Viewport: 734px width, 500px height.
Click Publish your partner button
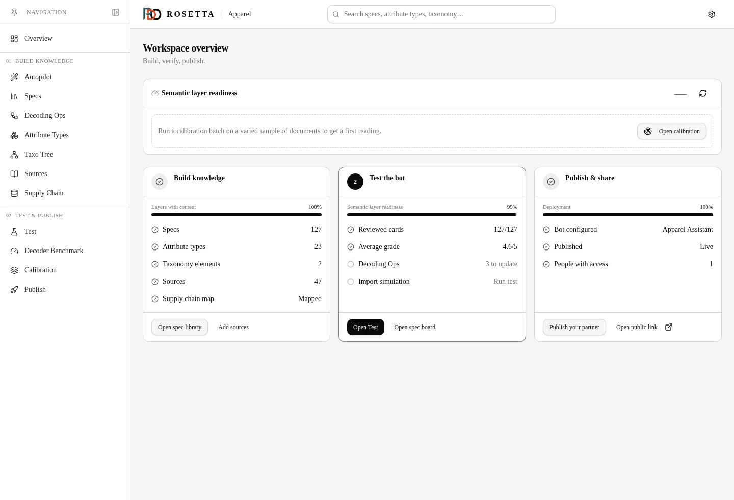point(574,327)
